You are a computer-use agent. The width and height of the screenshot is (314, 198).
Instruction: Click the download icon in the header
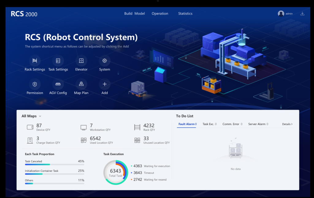302,13
